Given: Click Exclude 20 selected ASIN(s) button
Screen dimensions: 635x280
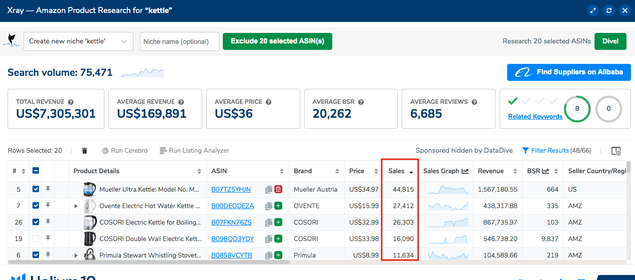Looking at the screenshot, I should point(277,41).
